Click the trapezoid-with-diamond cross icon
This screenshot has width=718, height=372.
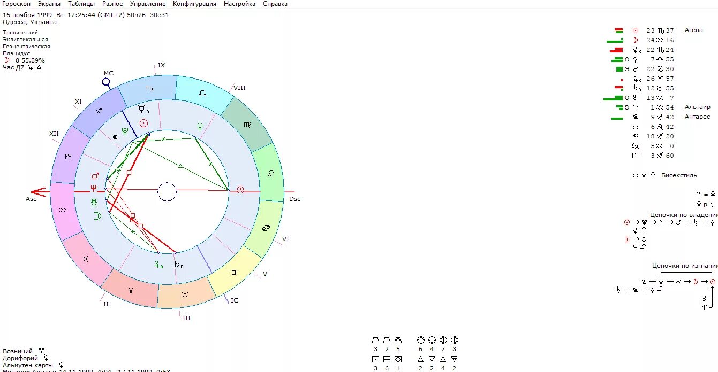click(x=398, y=340)
